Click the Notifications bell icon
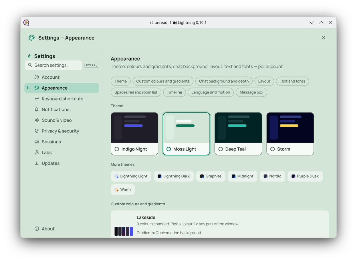Screen dimensions: 357x262 (37, 110)
